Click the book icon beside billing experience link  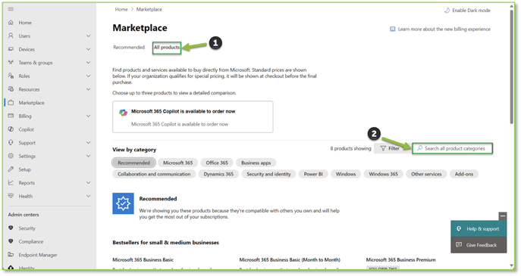coord(392,29)
